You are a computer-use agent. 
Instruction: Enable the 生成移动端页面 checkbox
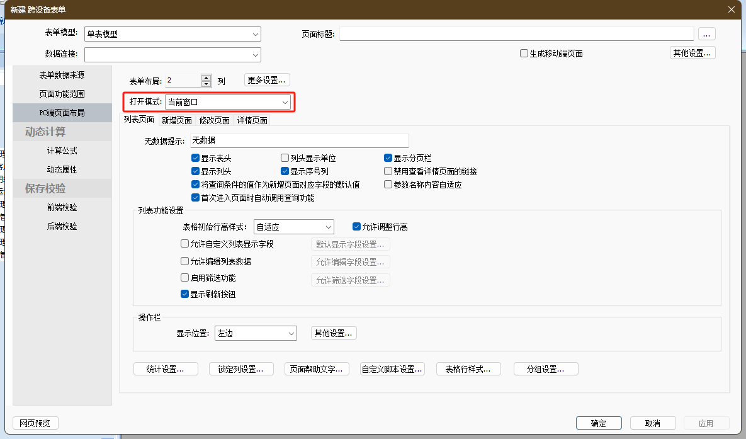pos(524,54)
